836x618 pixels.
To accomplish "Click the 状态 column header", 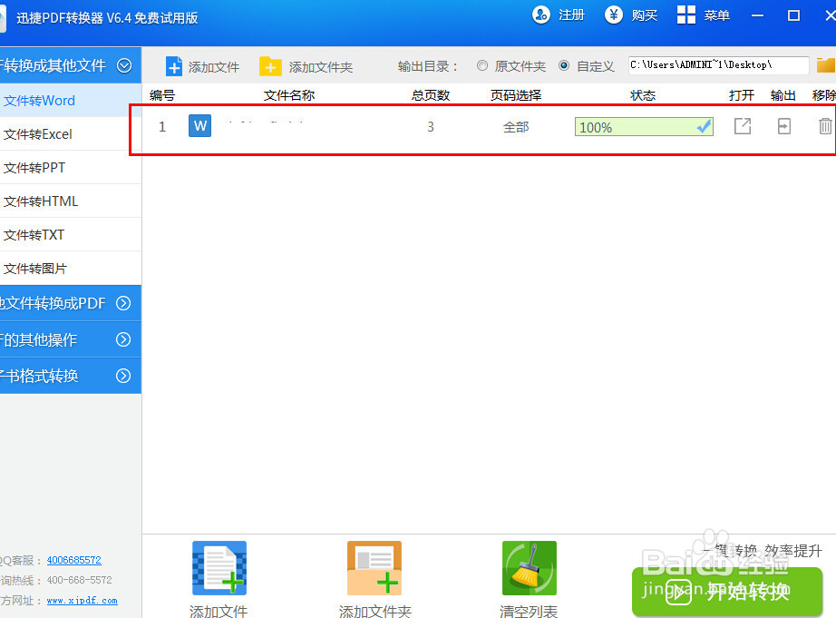I will click(643, 95).
